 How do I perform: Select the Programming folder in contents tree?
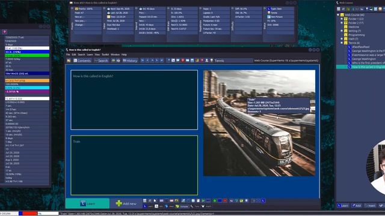tap(356, 35)
